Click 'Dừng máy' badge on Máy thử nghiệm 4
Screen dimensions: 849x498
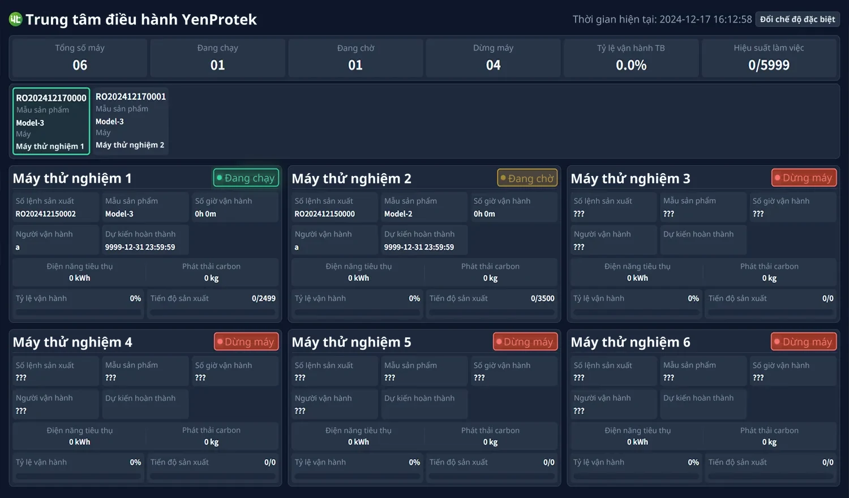tap(246, 342)
